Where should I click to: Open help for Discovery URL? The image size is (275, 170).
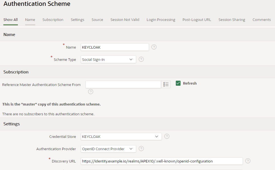248,161
